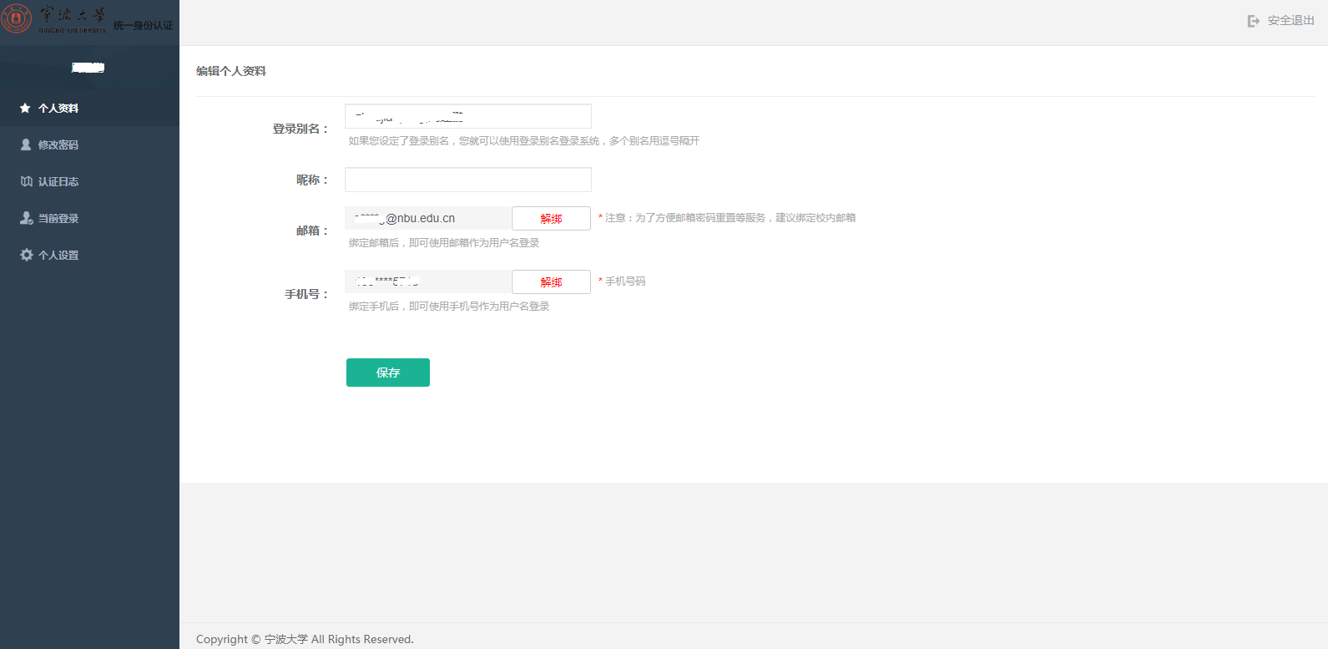Click the logout arrow icon at top right
The height and width of the screenshot is (649, 1328).
pos(1253,21)
